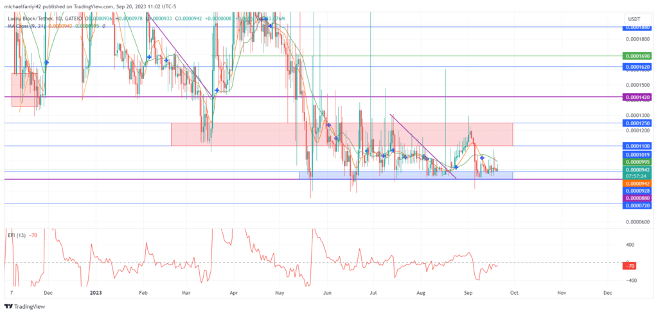The height and width of the screenshot is (314, 658).
Task: Click the Oct label on the time axis
Action: [x=515, y=292]
